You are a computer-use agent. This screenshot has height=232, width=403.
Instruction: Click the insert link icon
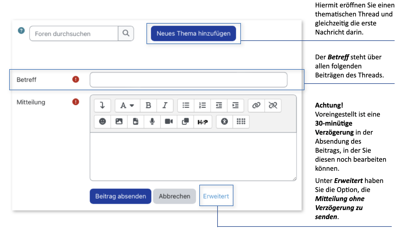point(256,105)
